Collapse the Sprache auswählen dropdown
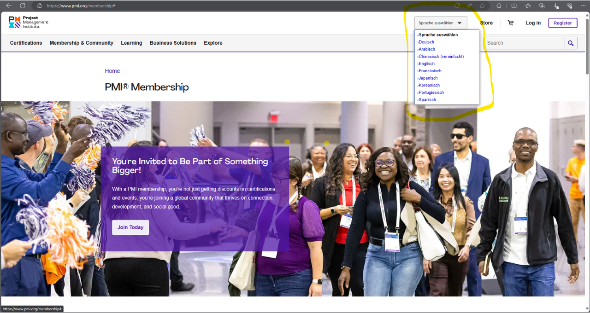This screenshot has height=313, width=590. pyautogui.click(x=440, y=23)
